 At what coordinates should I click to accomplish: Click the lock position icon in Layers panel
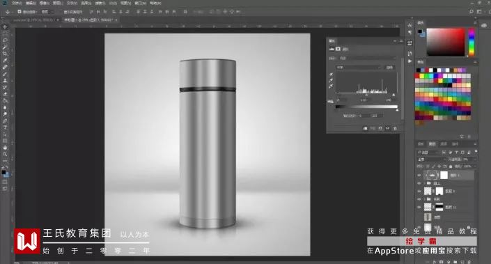tap(439, 166)
